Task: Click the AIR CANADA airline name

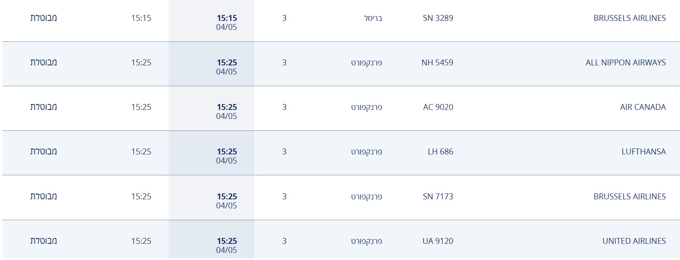Action: [x=643, y=107]
